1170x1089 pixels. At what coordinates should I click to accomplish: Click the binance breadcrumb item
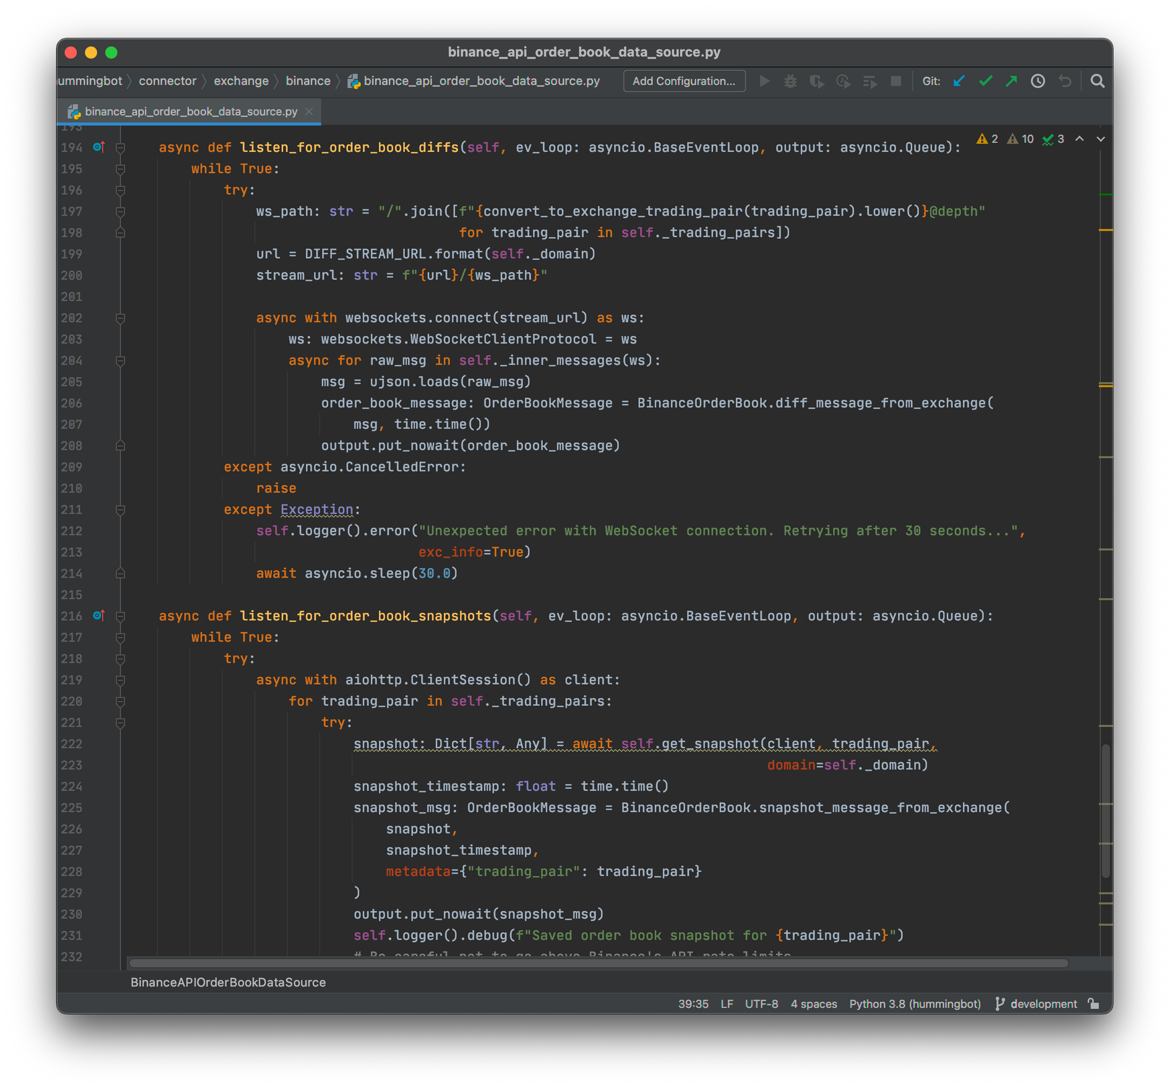308,81
